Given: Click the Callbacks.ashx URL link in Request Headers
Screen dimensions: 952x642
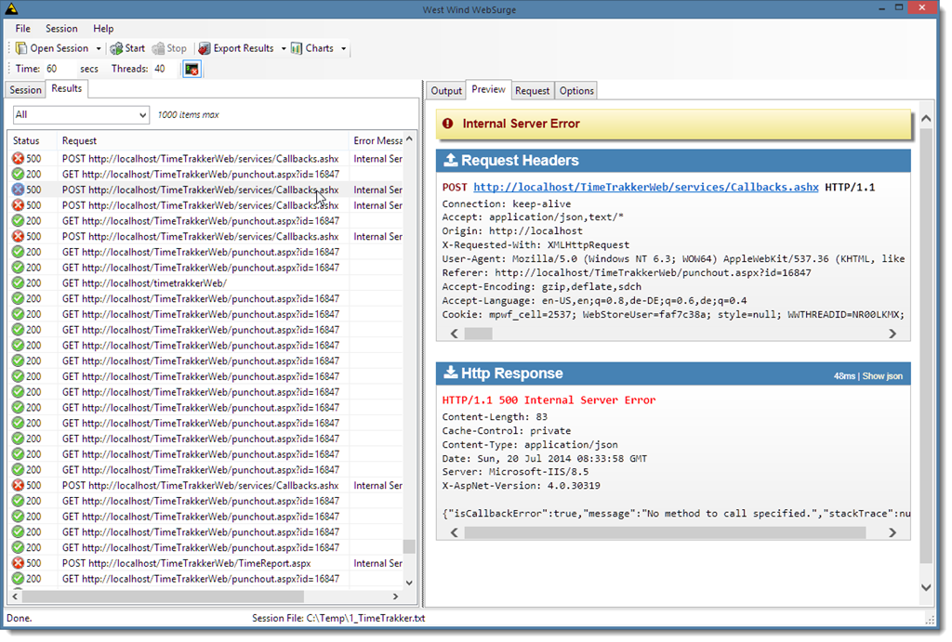Looking at the screenshot, I should pos(646,187).
